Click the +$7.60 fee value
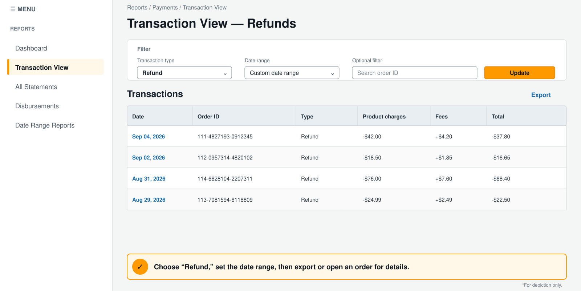 (x=444, y=179)
